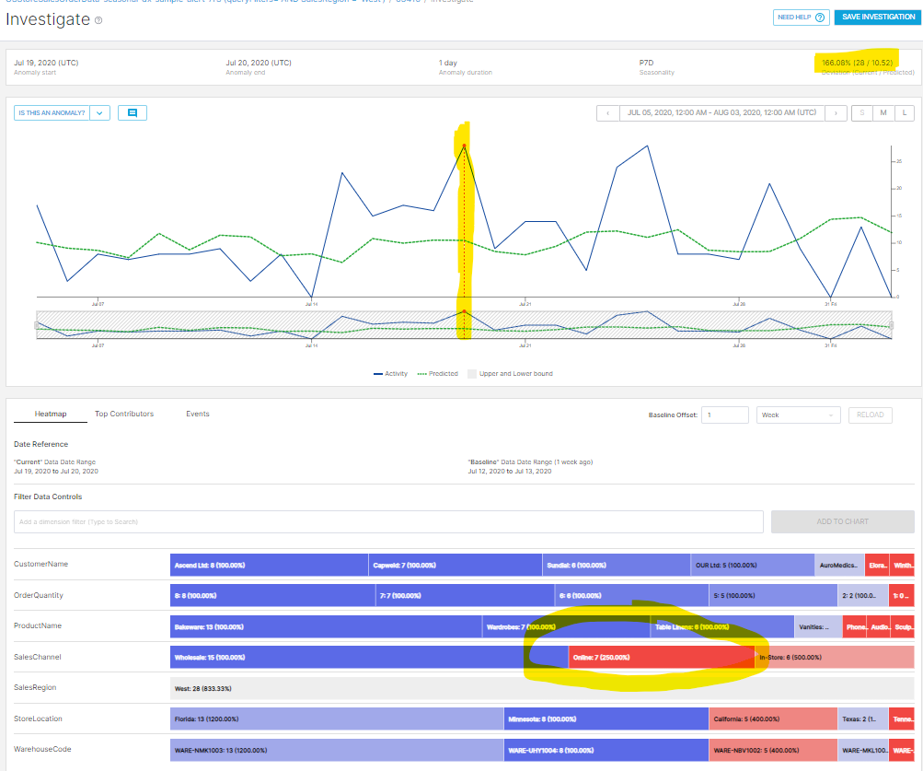The width and height of the screenshot is (923, 771).
Task: Open the Week baseline unit dropdown
Action: coord(797,415)
